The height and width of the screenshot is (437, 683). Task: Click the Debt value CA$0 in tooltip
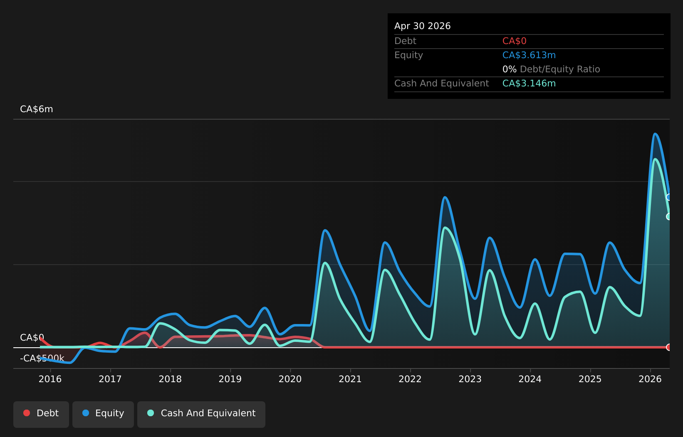(514, 41)
